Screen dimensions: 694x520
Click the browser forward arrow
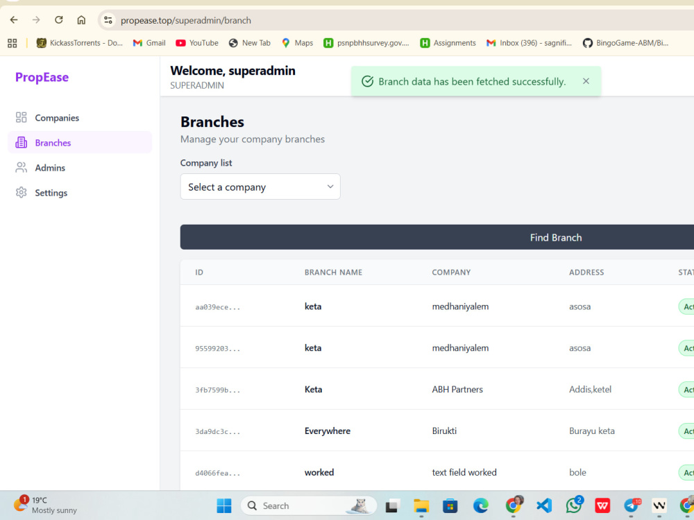36,20
